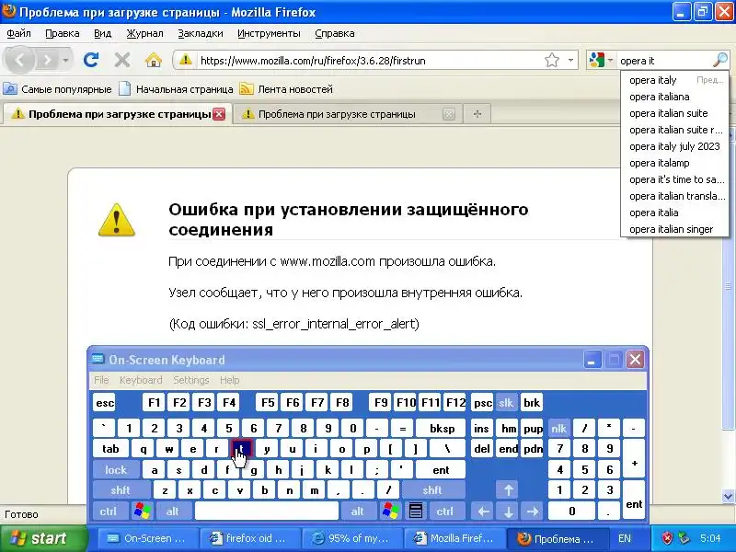This screenshot has width=736, height=552.
Task: Click the network connection tray icon
Action: click(684, 538)
